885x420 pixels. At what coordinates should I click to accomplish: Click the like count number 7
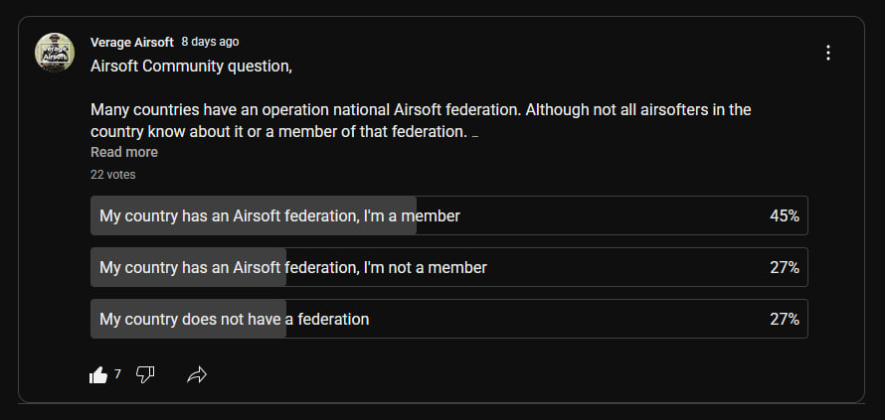tap(117, 374)
